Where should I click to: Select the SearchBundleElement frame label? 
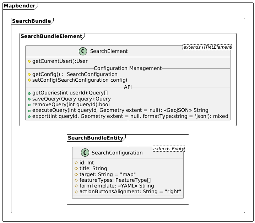tap(51, 36)
